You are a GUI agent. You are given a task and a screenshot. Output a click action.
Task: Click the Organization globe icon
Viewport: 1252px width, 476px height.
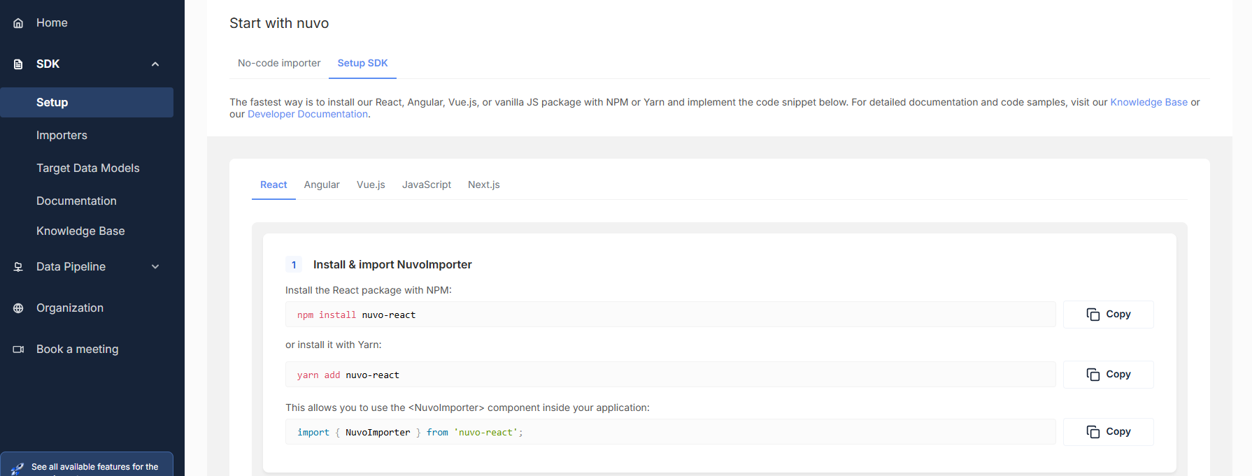(x=18, y=308)
